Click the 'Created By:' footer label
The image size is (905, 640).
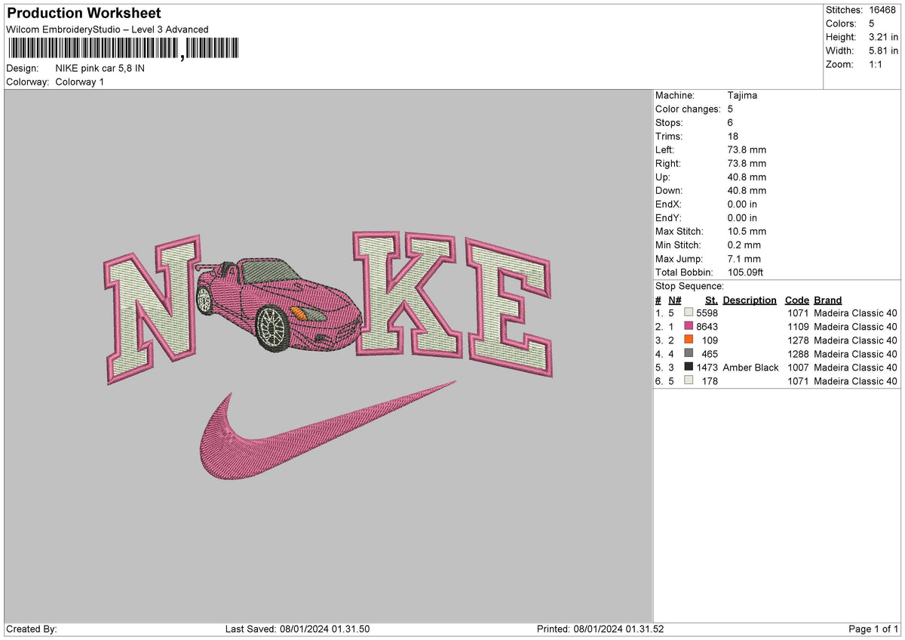pyautogui.click(x=32, y=629)
